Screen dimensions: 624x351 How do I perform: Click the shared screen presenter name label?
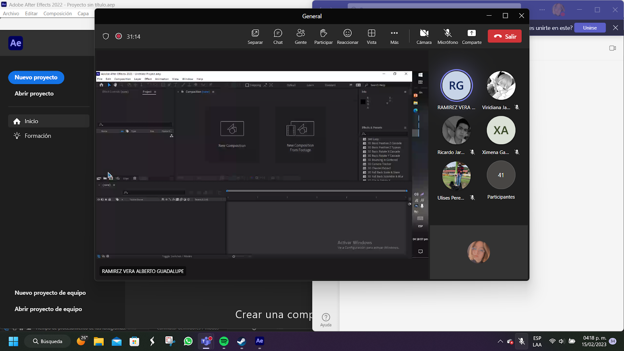tap(143, 271)
